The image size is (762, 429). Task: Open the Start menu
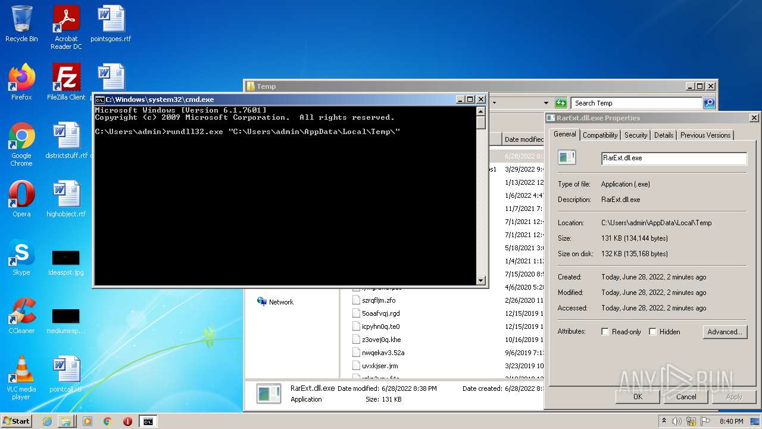[17, 421]
